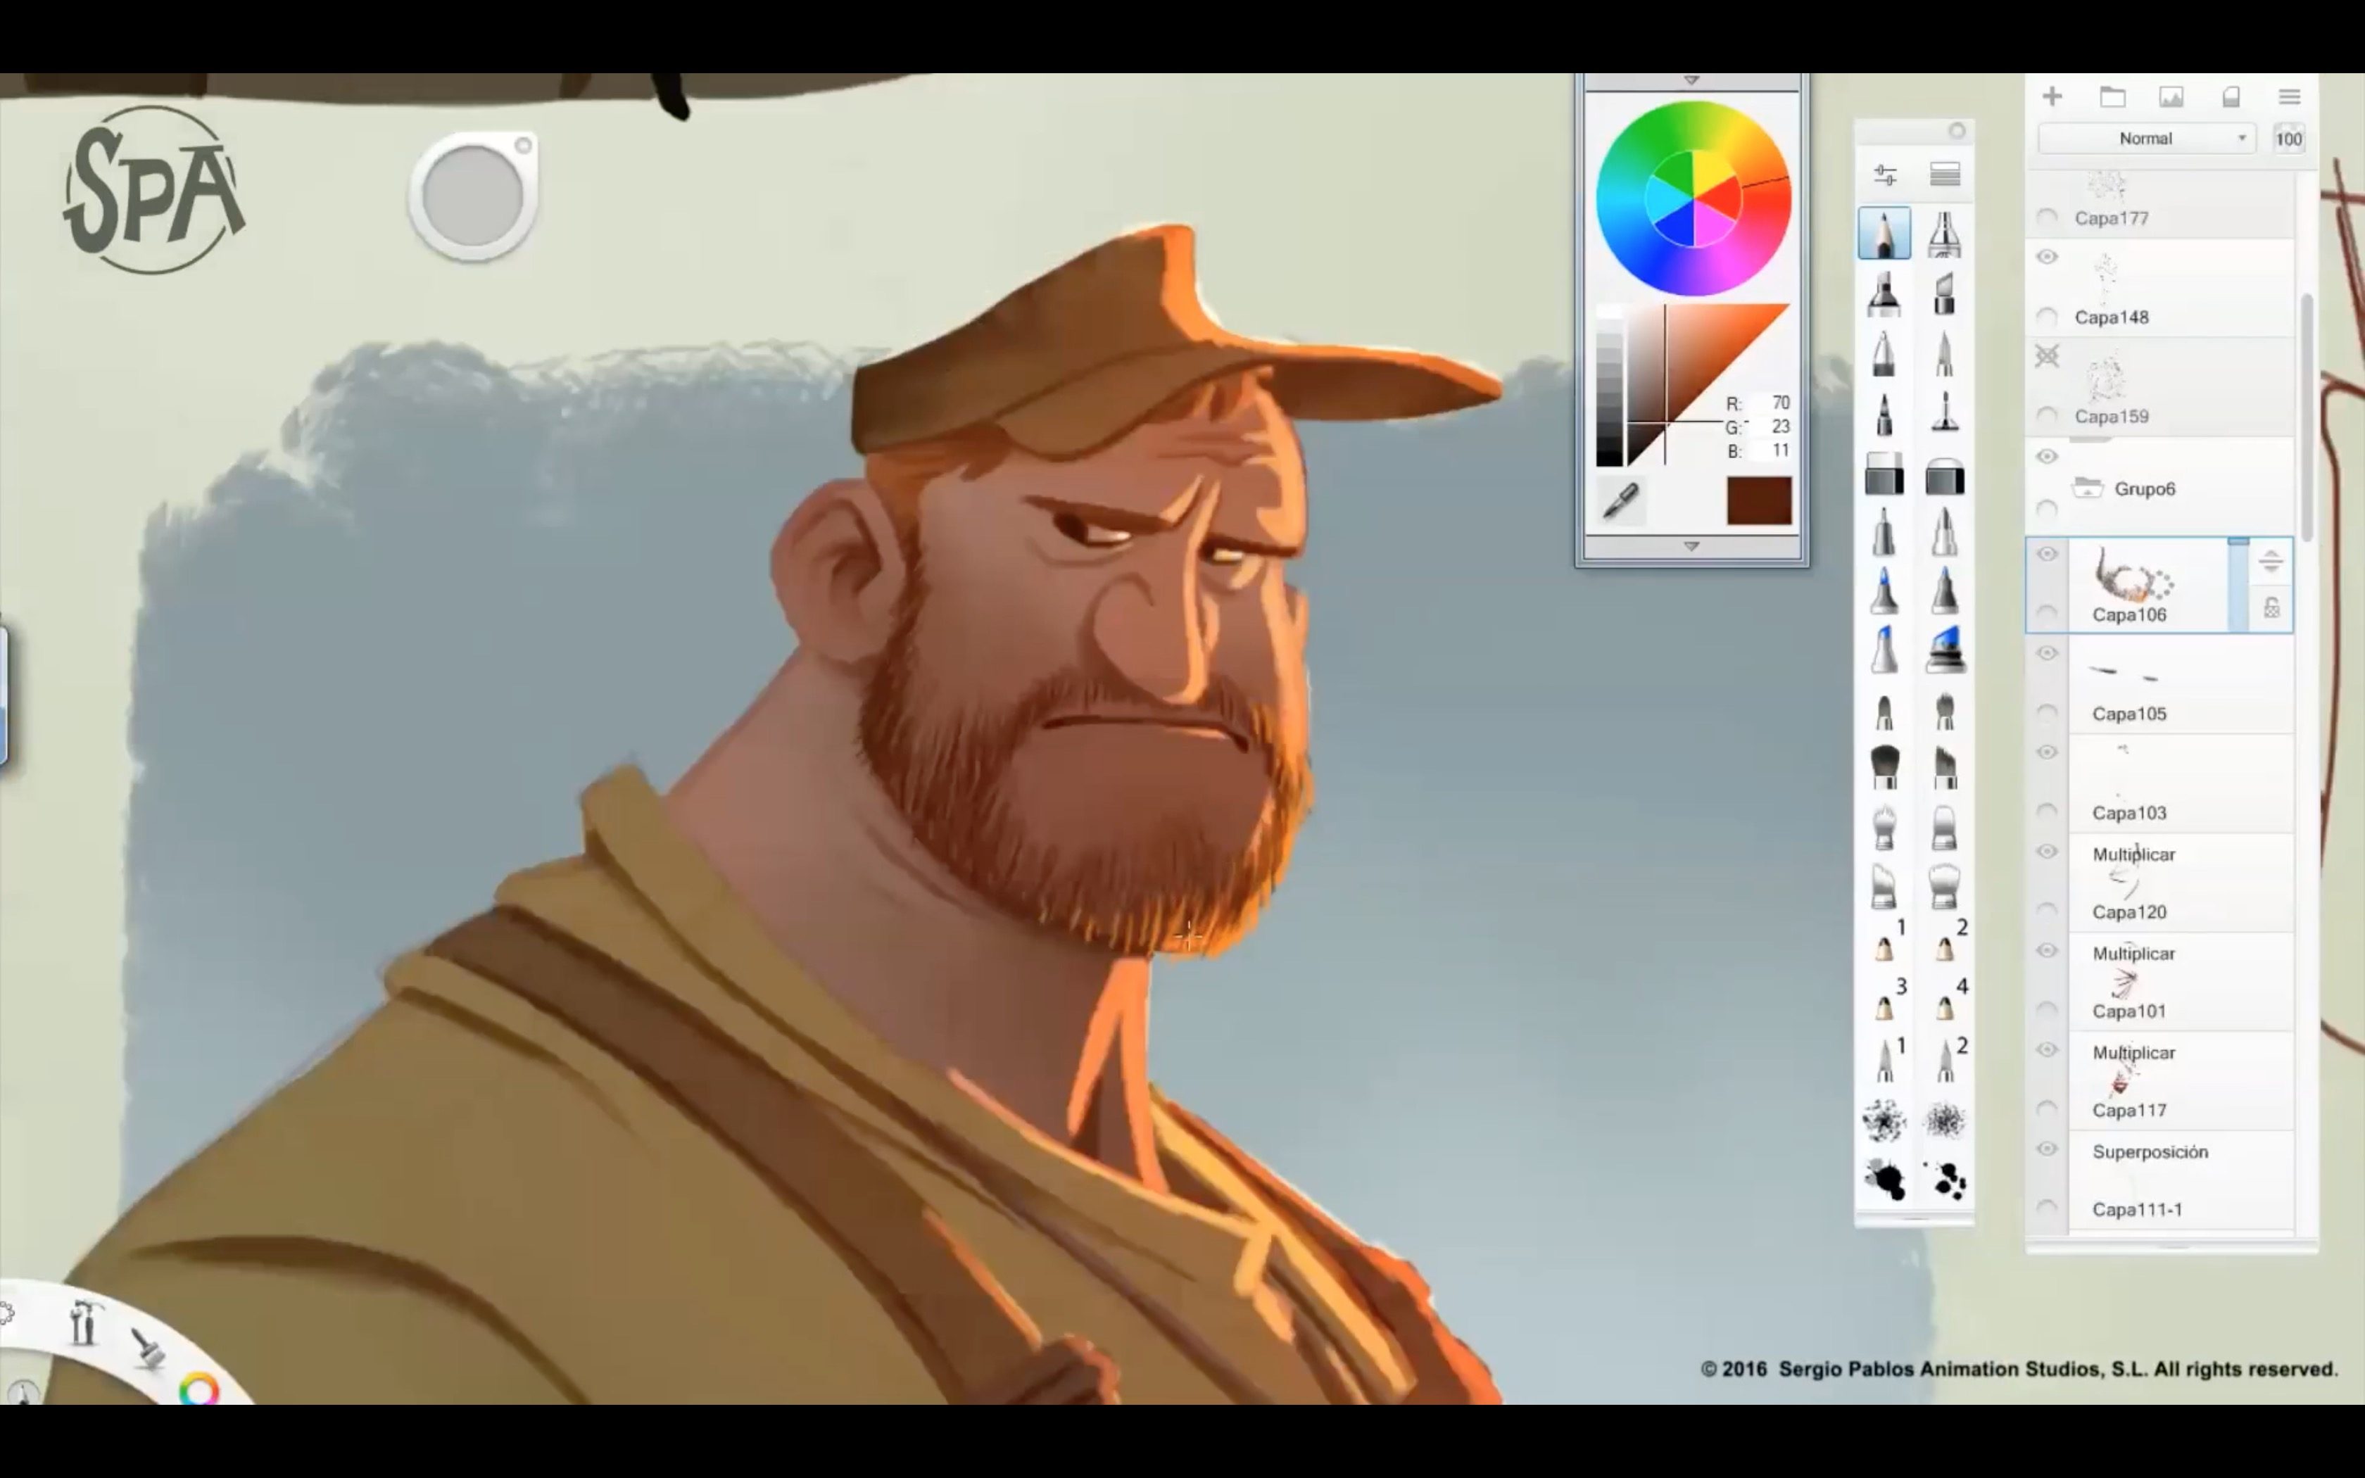This screenshot has height=1478, width=2365.
Task: Select the Pencil brush in the palette
Action: tap(1884, 234)
